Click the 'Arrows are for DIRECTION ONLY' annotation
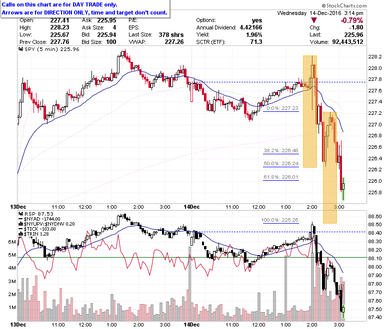The width and height of the screenshot is (390, 329). 84,12
